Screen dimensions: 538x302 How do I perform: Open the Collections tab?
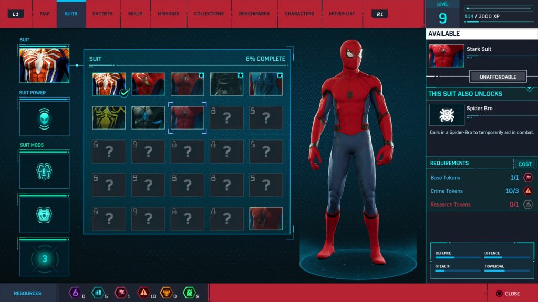point(209,14)
